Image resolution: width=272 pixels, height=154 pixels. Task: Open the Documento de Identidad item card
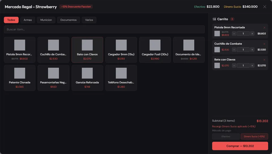point(189,50)
